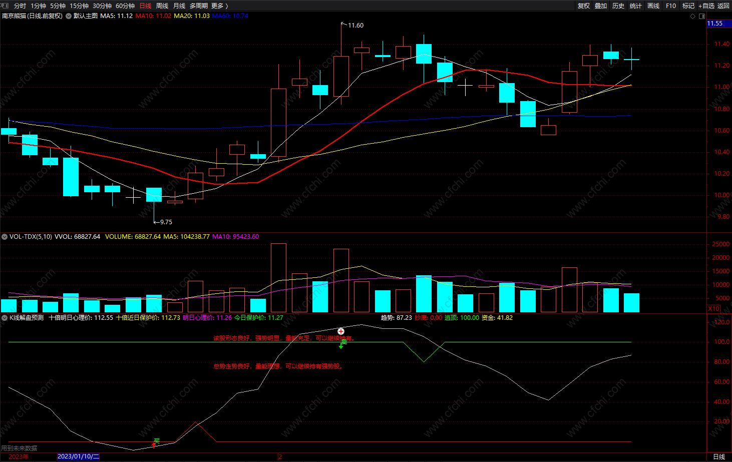Click the 11.55 current price tag
The width and height of the screenshot is (732, 462).
coord(719,24)
